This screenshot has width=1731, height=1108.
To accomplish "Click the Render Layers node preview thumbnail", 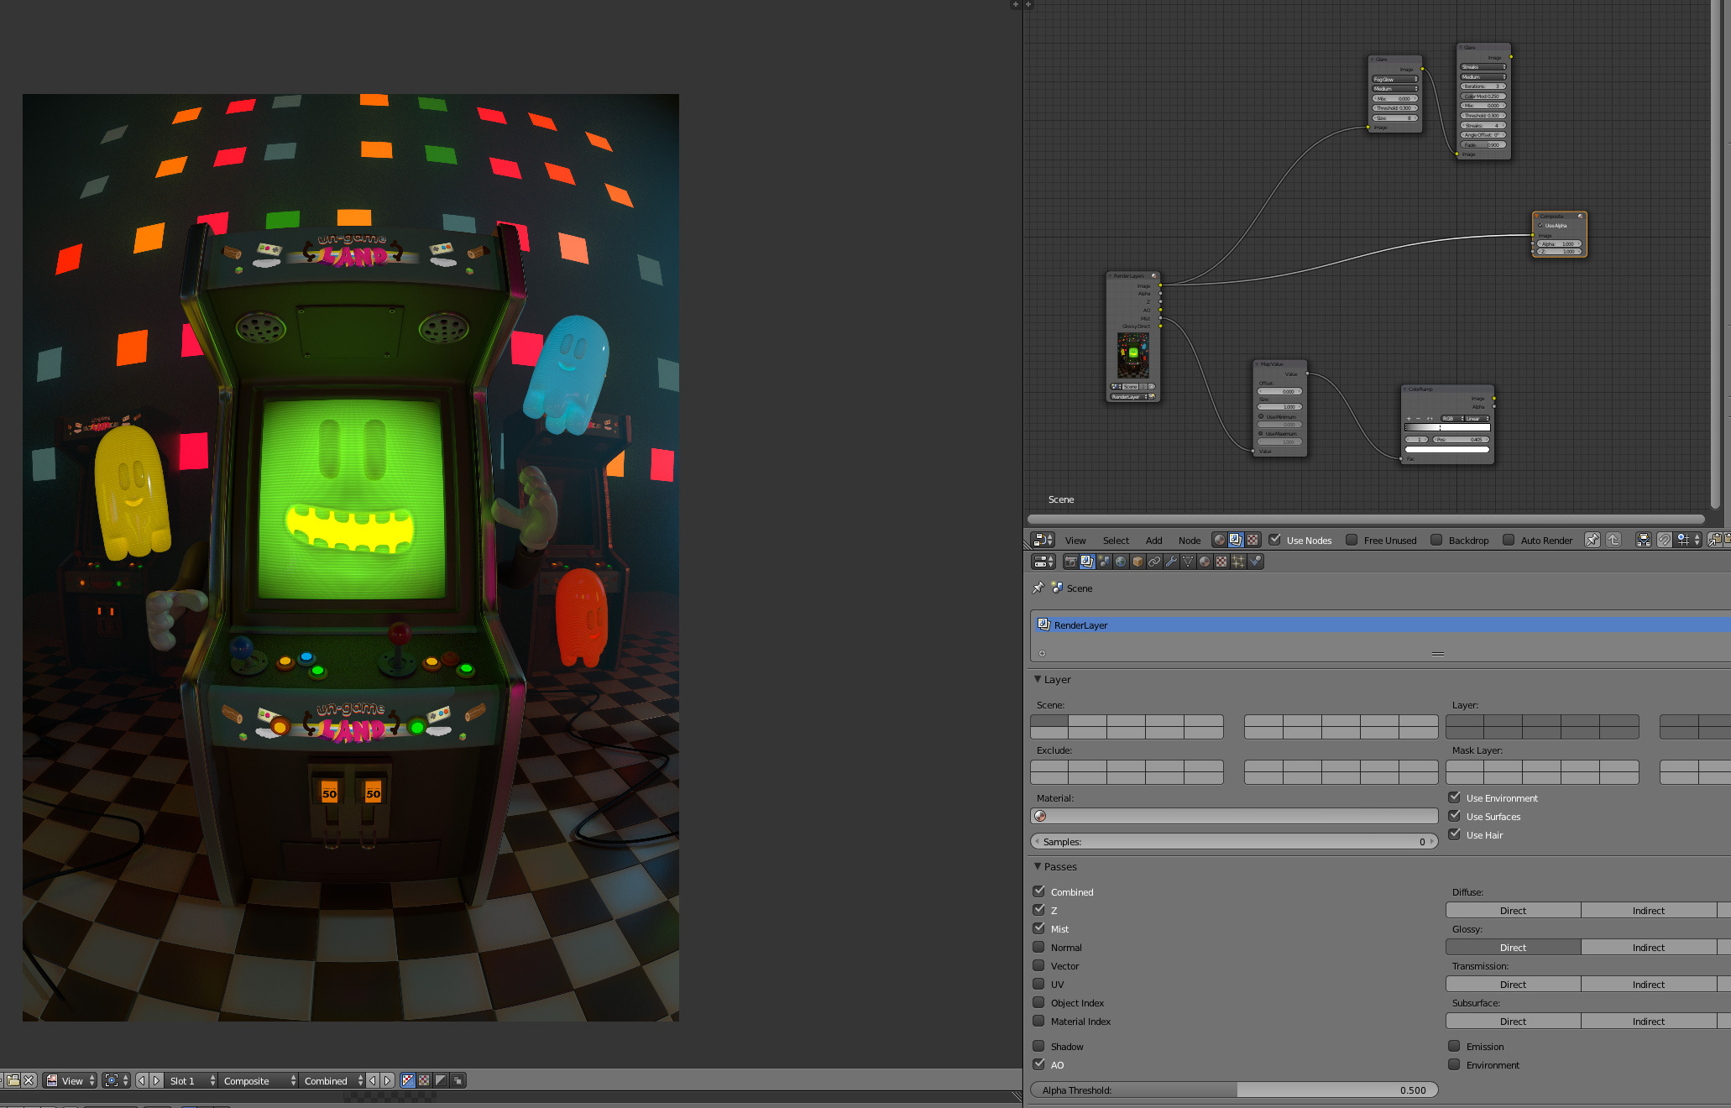I will click(1133, 355).
